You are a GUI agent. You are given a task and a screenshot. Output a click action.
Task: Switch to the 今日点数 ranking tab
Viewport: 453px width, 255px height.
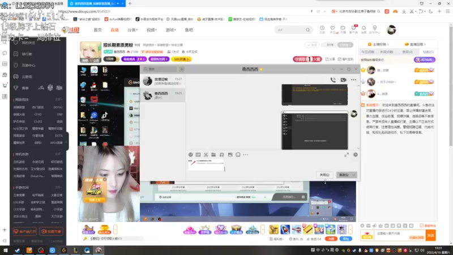coord(367,52)
